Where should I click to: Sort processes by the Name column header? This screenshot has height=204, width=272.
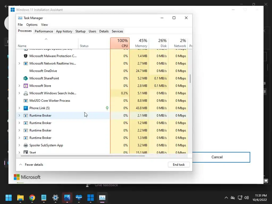pos(47,43)
